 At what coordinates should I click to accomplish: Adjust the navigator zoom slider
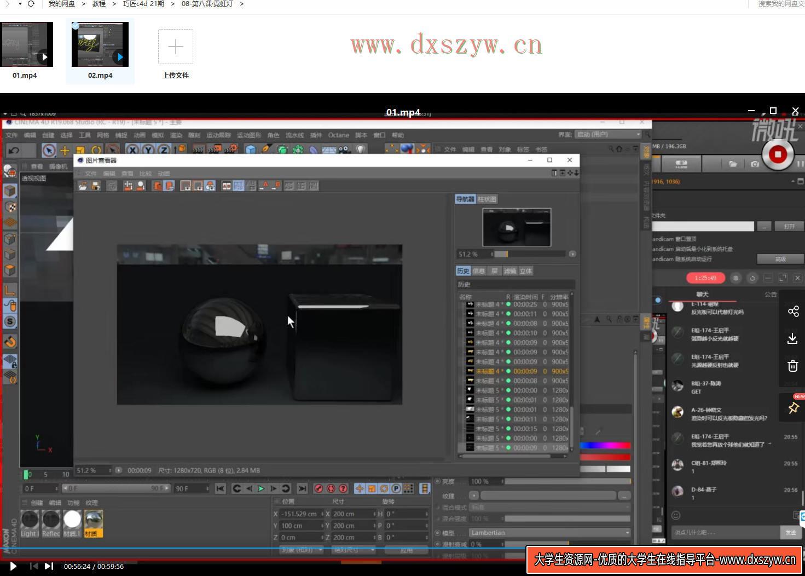[529, 254]
